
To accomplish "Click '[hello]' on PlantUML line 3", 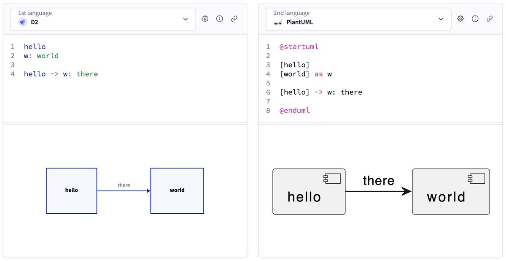I will (294, 65).
